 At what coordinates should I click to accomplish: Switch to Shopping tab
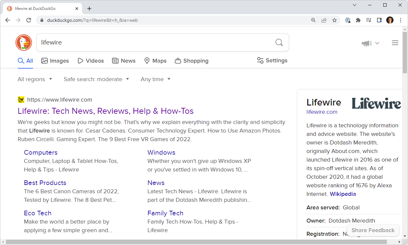191,61
